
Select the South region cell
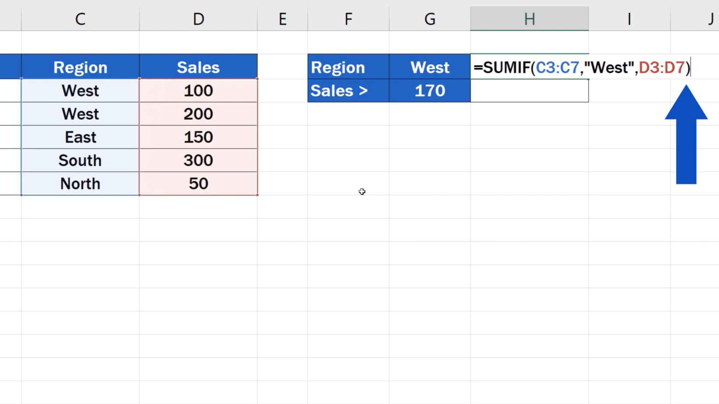(x=80, y=160)
